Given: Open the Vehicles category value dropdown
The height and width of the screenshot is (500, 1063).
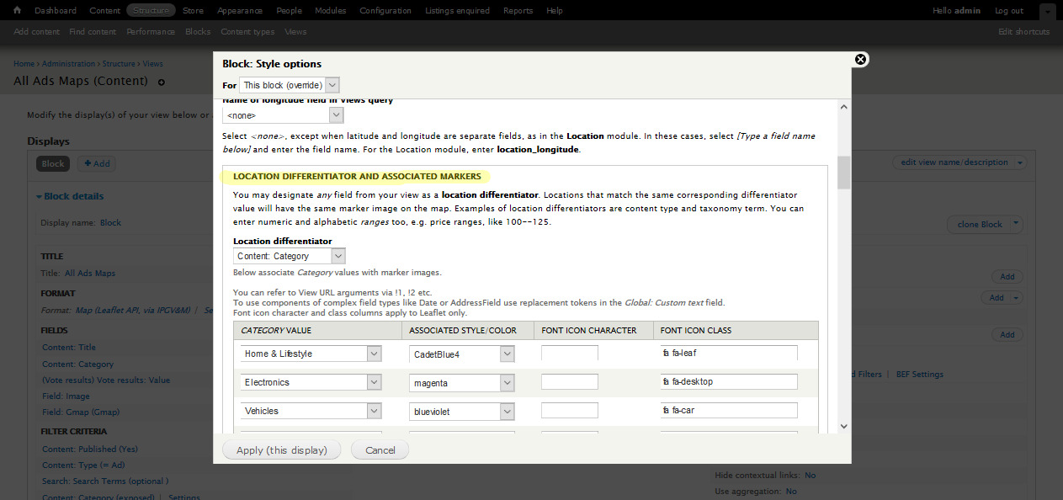Looking at the screenshot, I should (x=311, y=412).
